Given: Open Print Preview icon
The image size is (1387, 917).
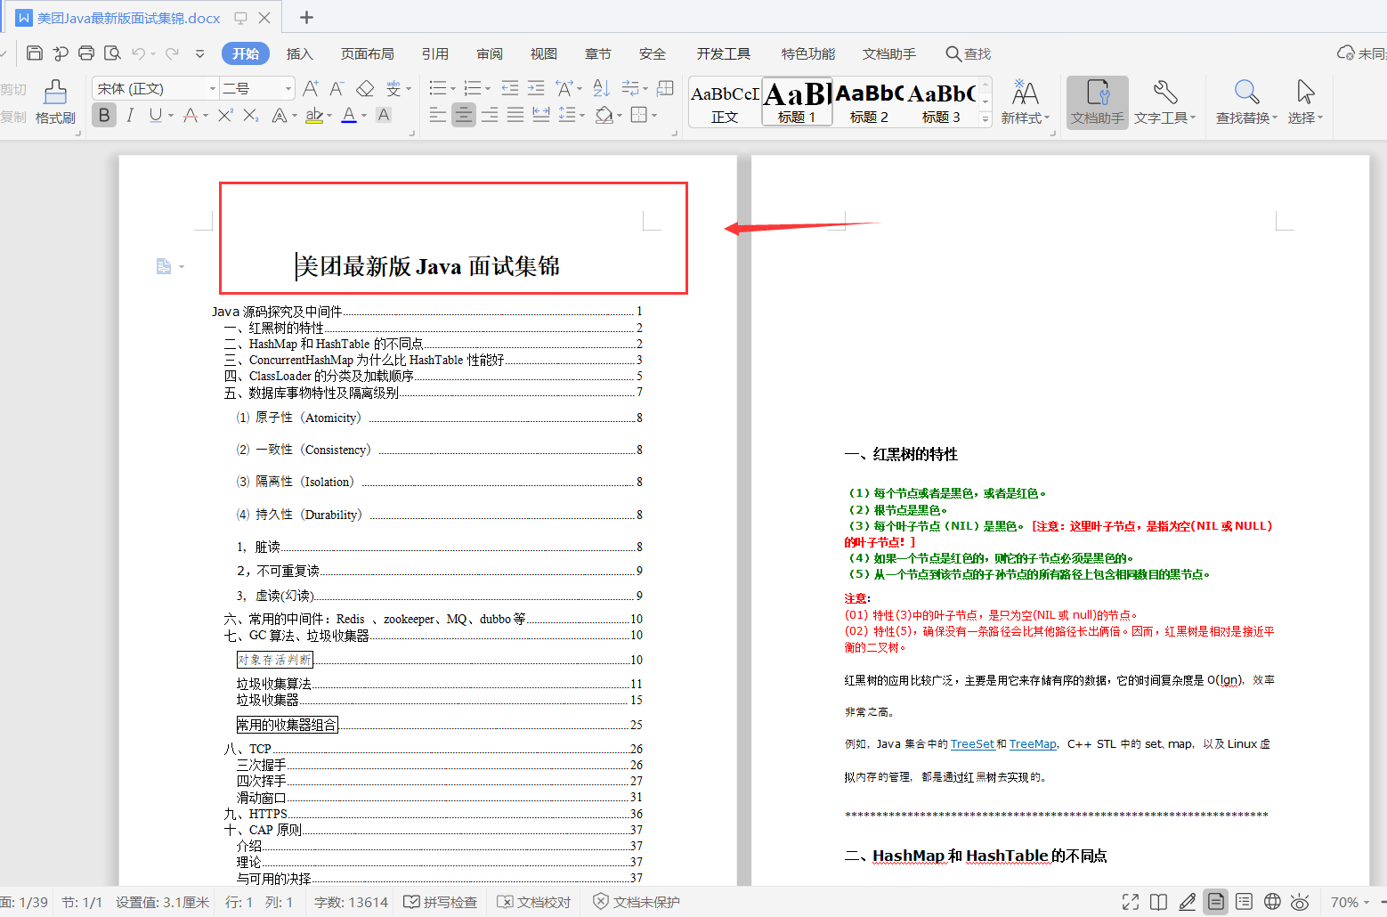Looking at the screenshot, I should coord(112,53).
